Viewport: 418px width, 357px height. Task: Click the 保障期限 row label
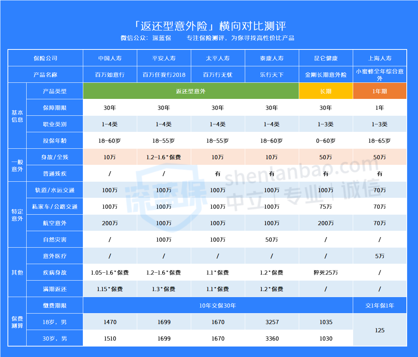(x=55, y=108)
